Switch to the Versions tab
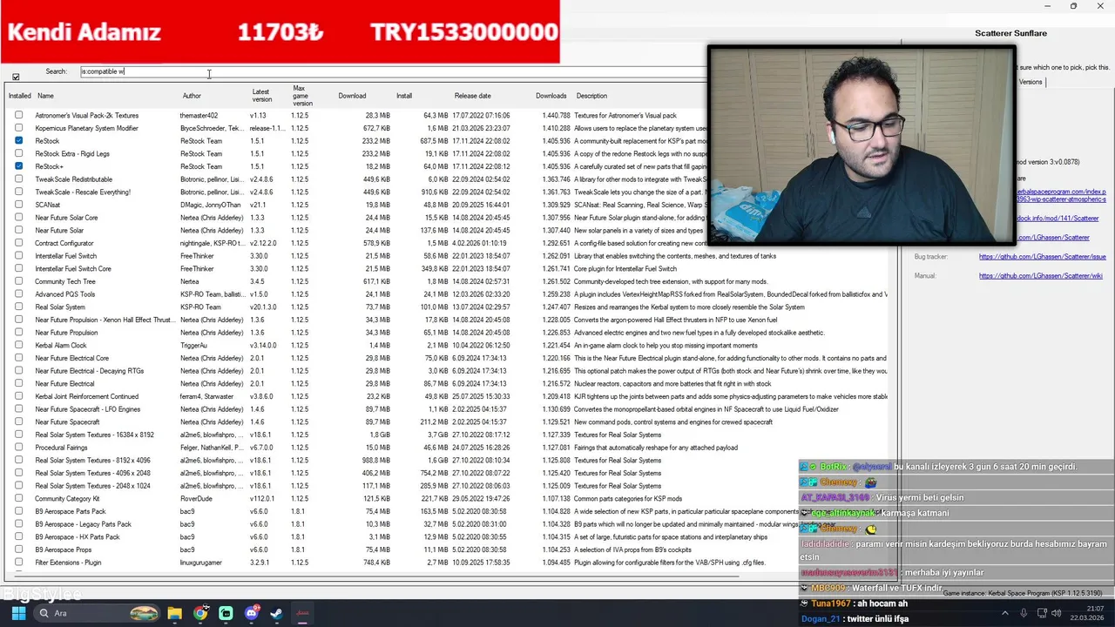This screenshot has width=1115, height=627. point(1031,82)
